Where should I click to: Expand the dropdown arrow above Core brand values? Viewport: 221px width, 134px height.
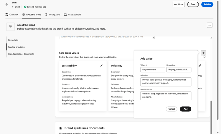[153, 38]
